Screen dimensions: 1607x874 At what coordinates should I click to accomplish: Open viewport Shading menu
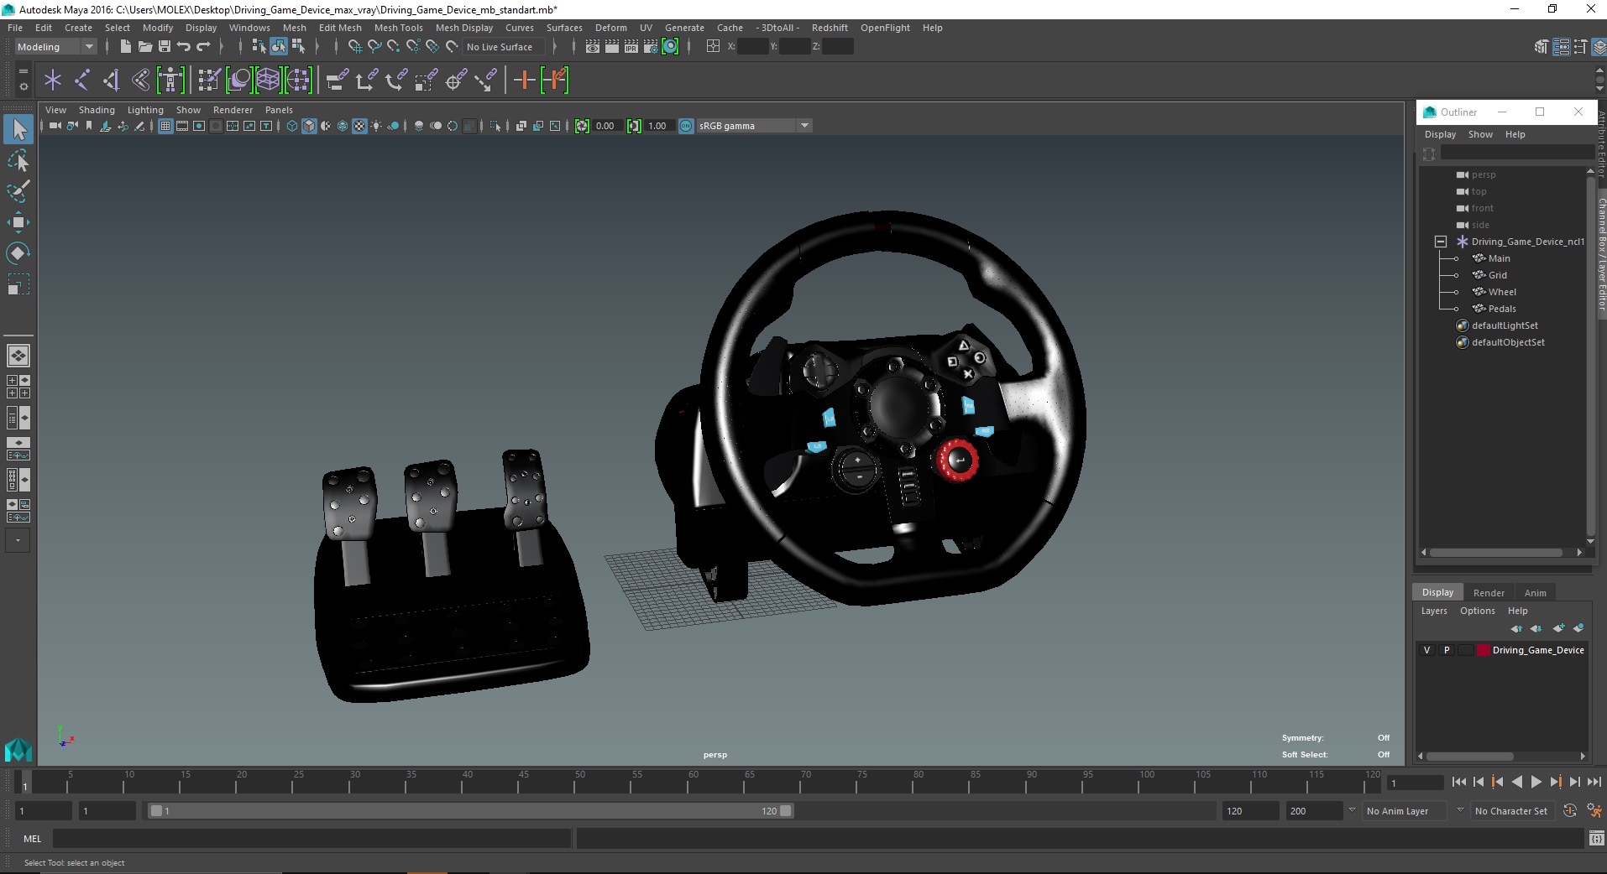[x=97, y=110]
